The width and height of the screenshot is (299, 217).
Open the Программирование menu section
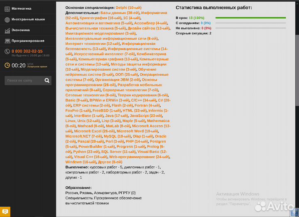[x=28, y=41]
